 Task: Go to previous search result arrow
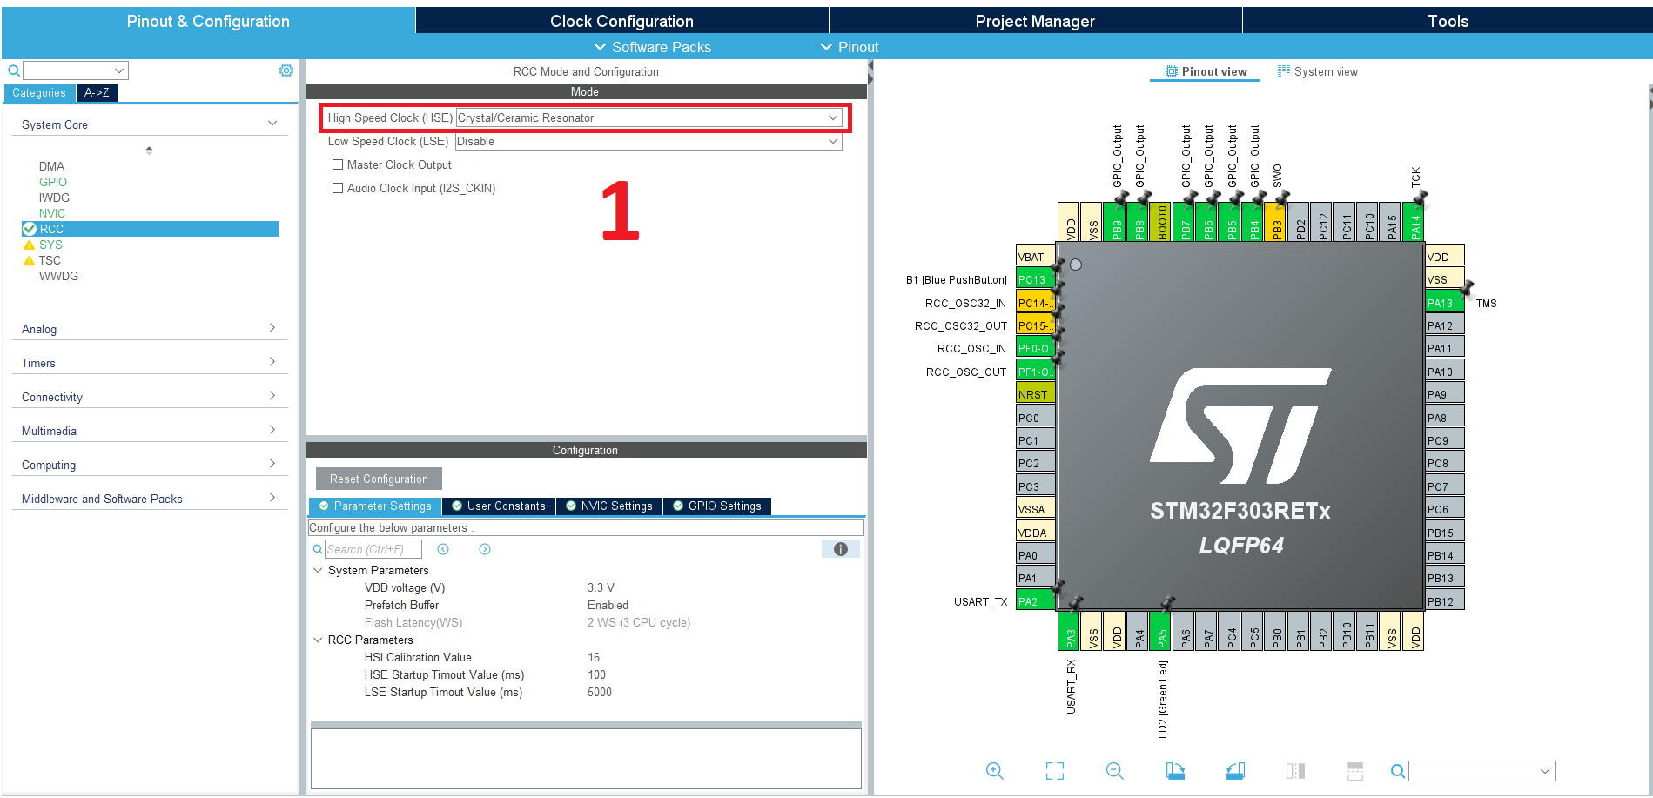(x=443, y=549)
